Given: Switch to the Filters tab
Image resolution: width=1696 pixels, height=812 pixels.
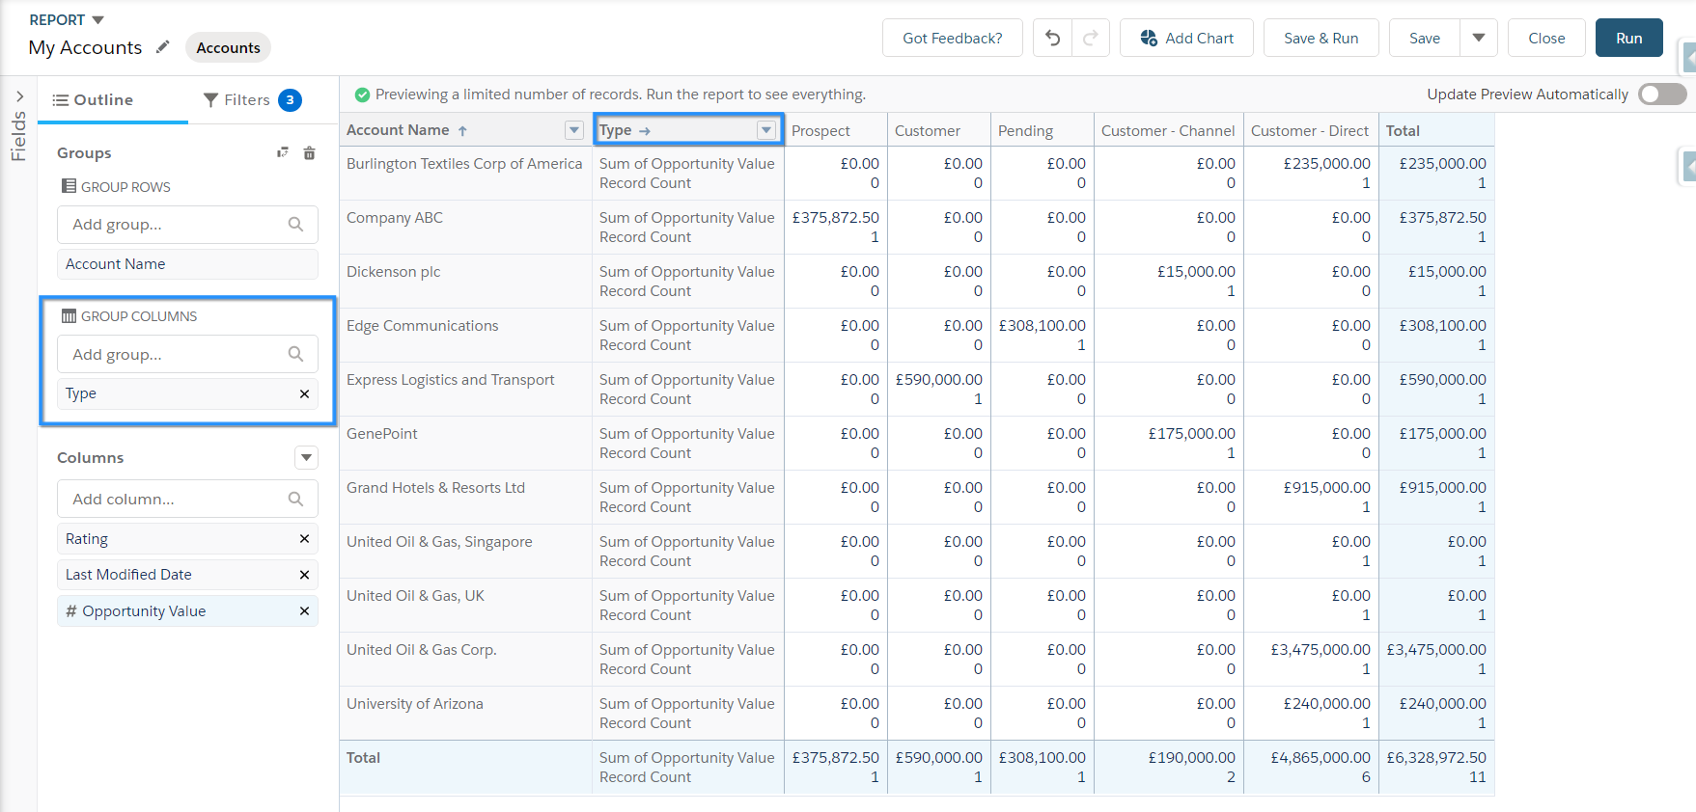Looking at the screenshot, I should pos(252,100).
